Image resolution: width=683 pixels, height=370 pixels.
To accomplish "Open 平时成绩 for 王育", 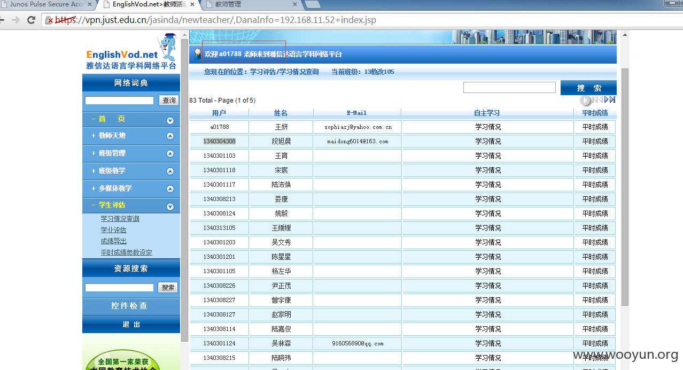I will 595,156.
